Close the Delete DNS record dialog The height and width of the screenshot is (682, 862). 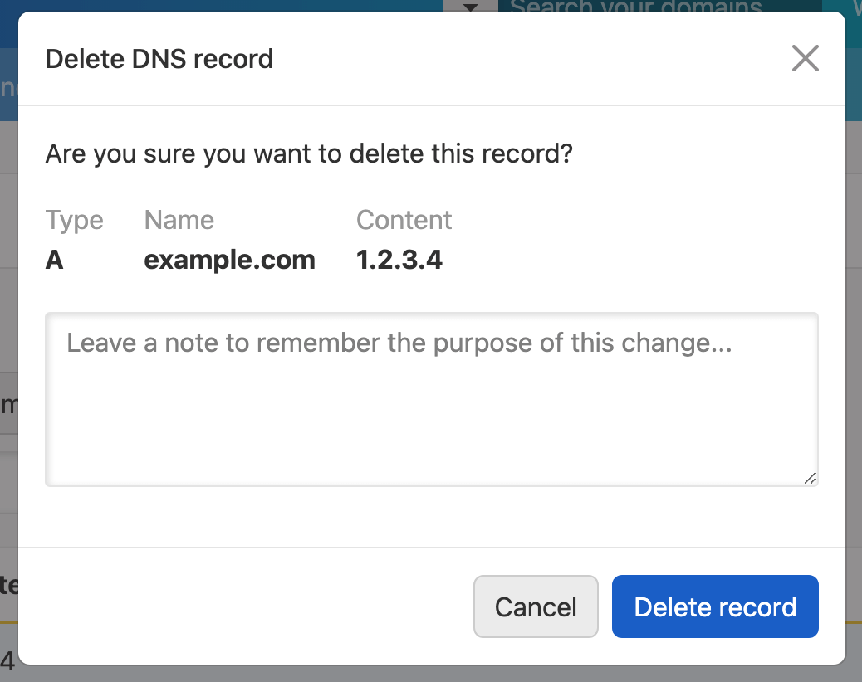click(805, 59)
